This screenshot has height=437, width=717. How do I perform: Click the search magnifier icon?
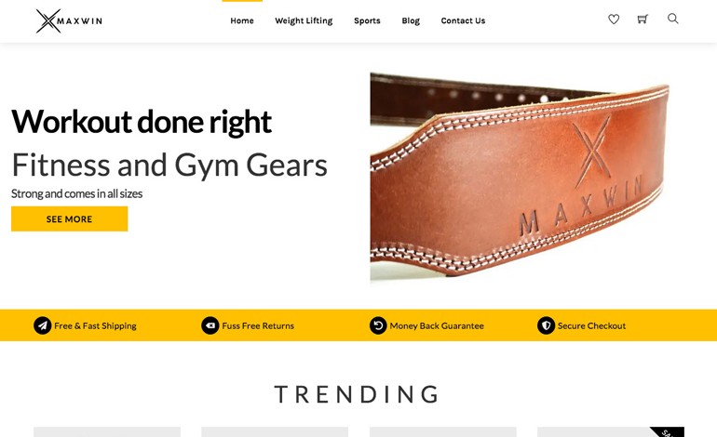[x=672, y=19]
